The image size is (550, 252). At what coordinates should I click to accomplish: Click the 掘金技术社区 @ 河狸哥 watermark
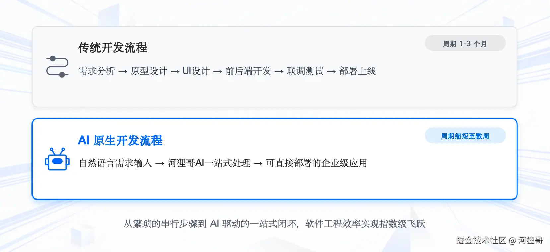click(x=499, y=240)
